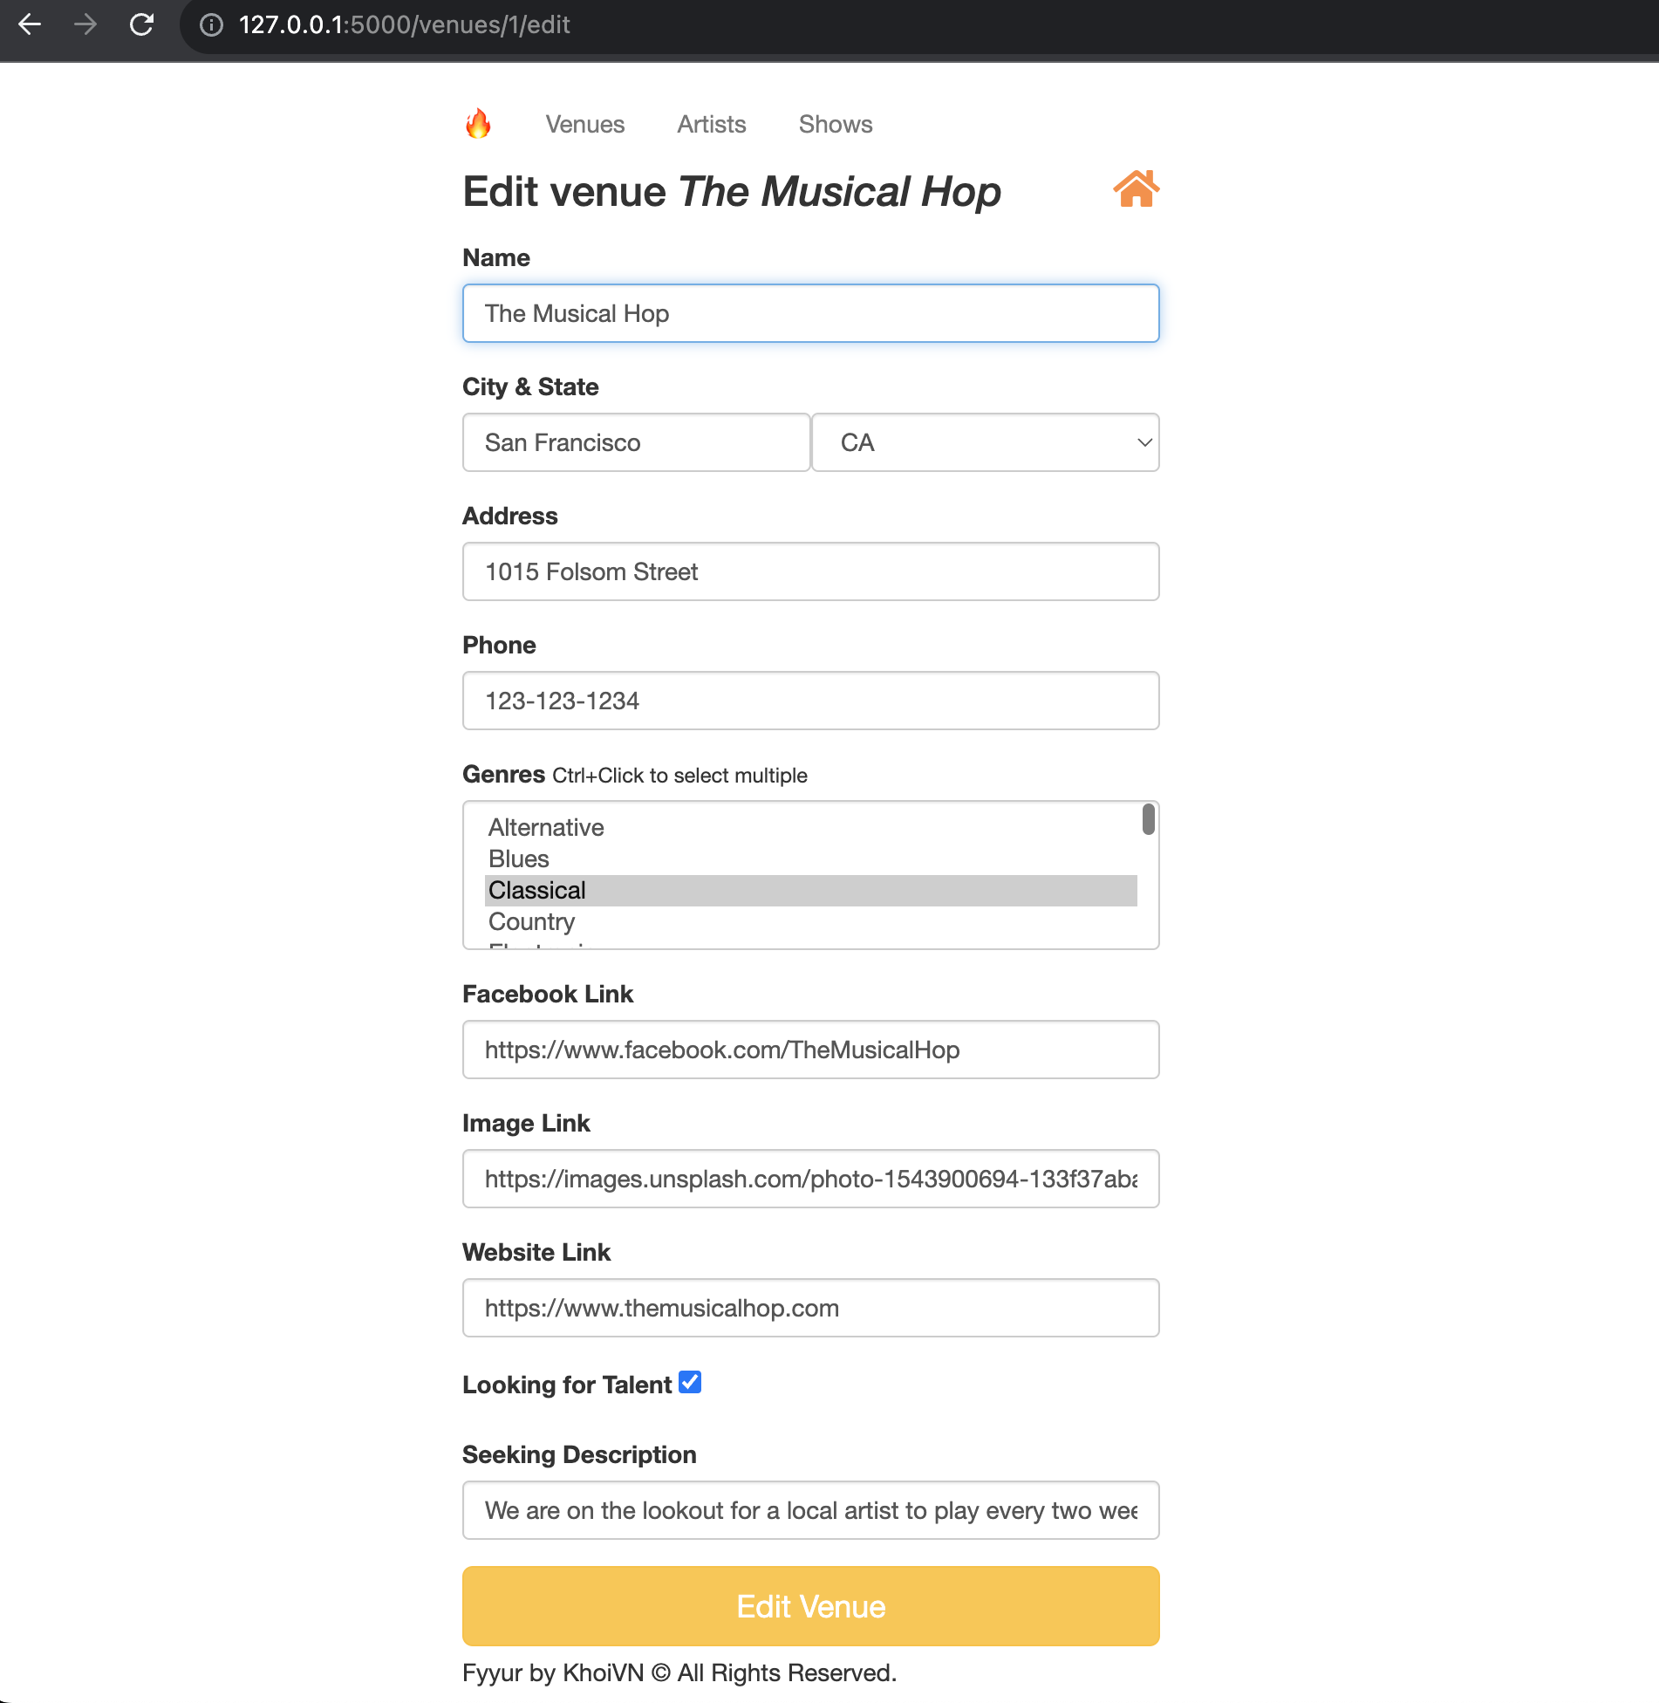
Task: Focus the Name input field
Action: [x=811, y=313]
